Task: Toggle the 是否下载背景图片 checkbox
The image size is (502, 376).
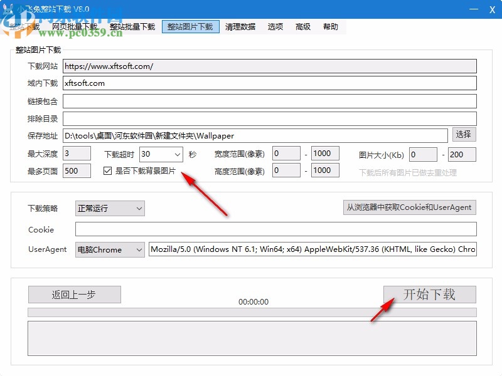Action: (108, 170)
